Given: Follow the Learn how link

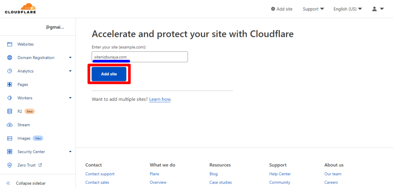Looking at the screenshot, I should click(x=160, y=99).
